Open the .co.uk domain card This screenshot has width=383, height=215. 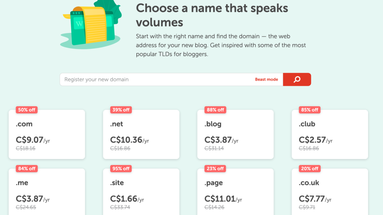coord(330,192)
